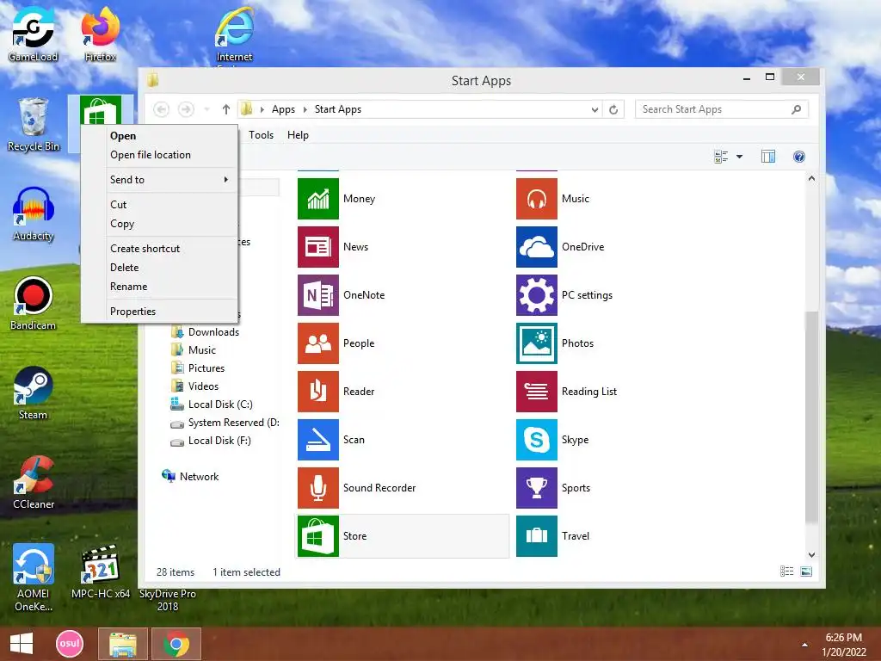This screenshot has height=661, width=881.
Task: Open the Tools menu
Action: click(262, 135)
